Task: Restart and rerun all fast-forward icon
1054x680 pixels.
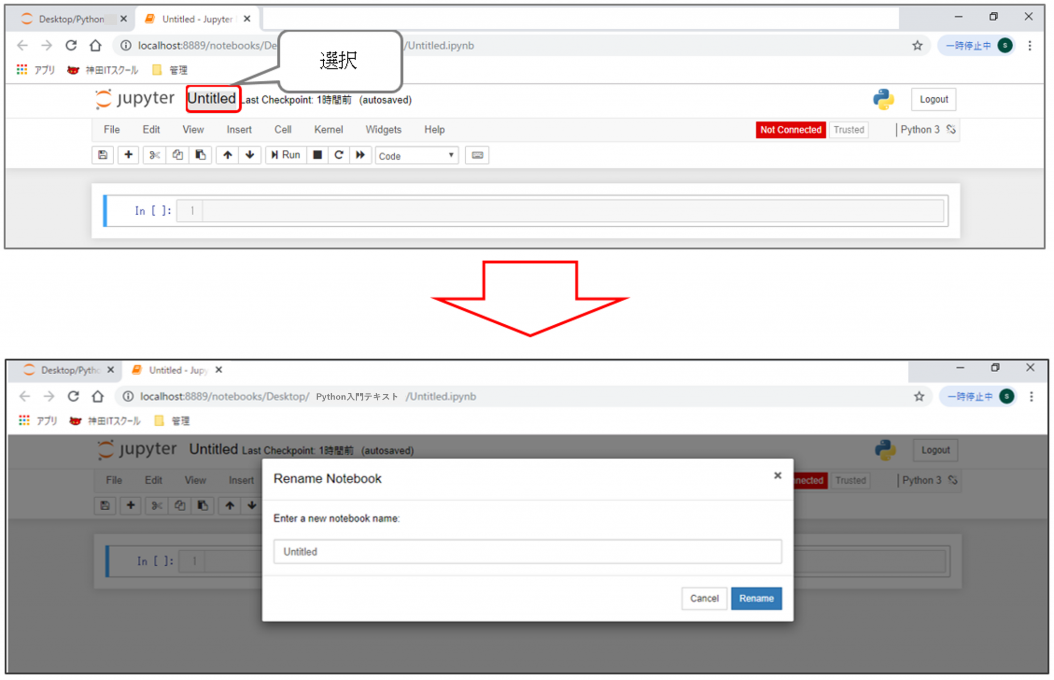Action: 360,155
